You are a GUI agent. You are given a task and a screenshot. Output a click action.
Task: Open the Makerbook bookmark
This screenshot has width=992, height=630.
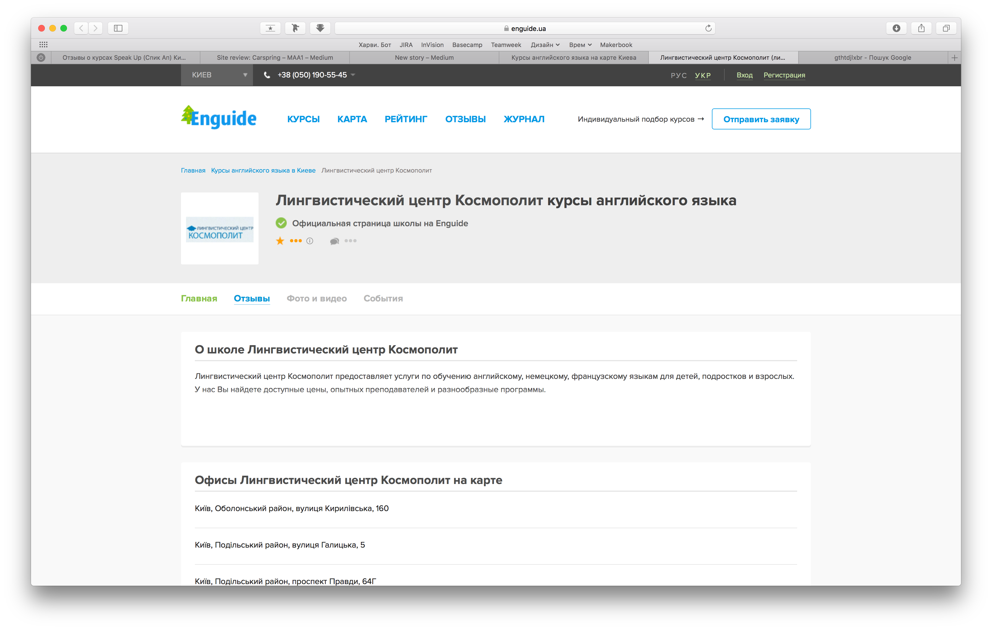pyautogui.click(x=616, y=45)
